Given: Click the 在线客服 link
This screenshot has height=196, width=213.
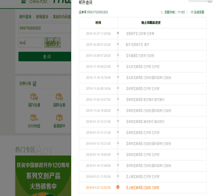Looking at the screenshot, I should point(199,12).
